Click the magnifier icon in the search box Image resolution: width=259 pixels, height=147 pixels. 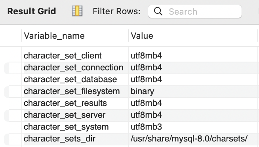click(158, 11)
